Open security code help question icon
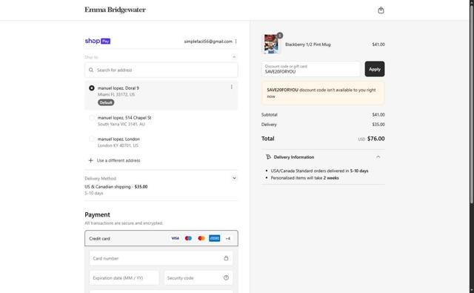Image resolution: width=474 pixels, height=293 pixels. (226, 278)
